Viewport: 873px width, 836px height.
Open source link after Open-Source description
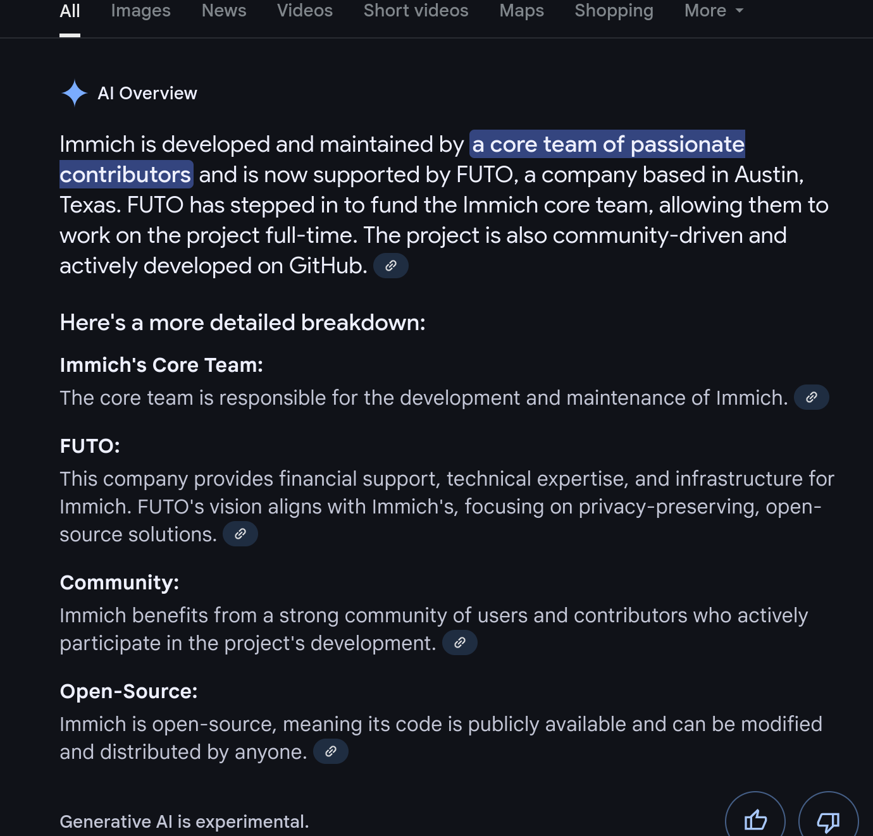tap(331, 751)
